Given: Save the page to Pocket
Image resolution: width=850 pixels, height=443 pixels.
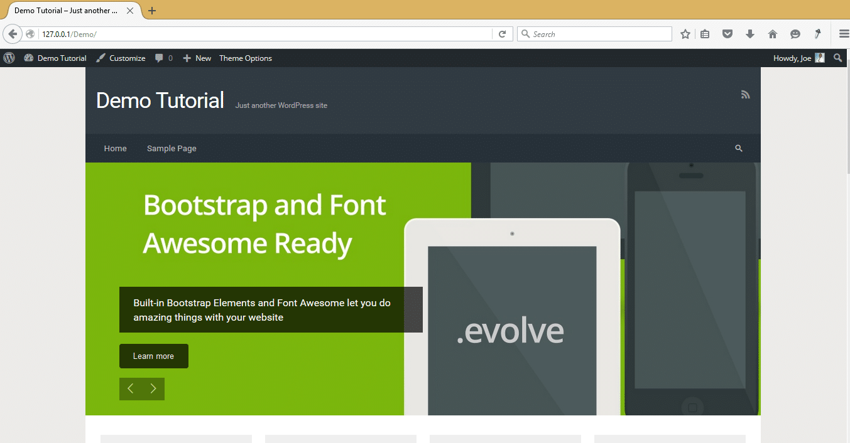Looking at the screenshot, I should 727,34.
